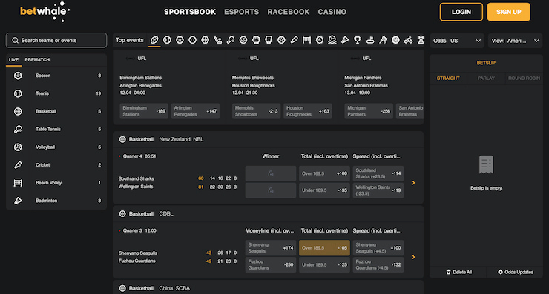The height and width of the screenshot is (294, 549).
Task: Select the golf icon in sports bar
Action: (x=370, y=40)
